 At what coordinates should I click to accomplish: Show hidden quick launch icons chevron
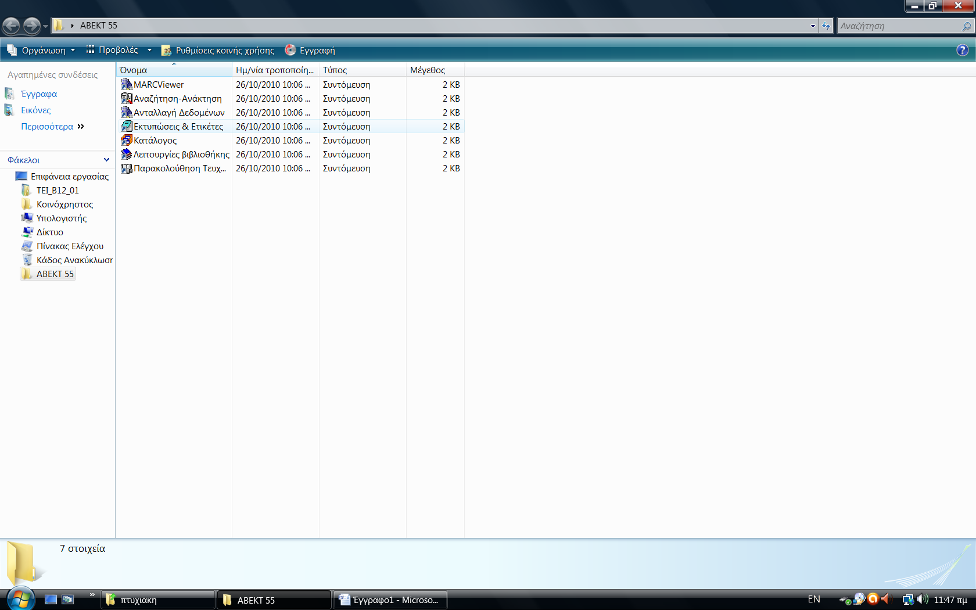coord(92,594)
